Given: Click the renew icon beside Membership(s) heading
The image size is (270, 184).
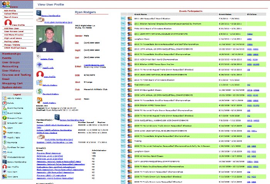Looking at the screenshot, I should point(57,117).
